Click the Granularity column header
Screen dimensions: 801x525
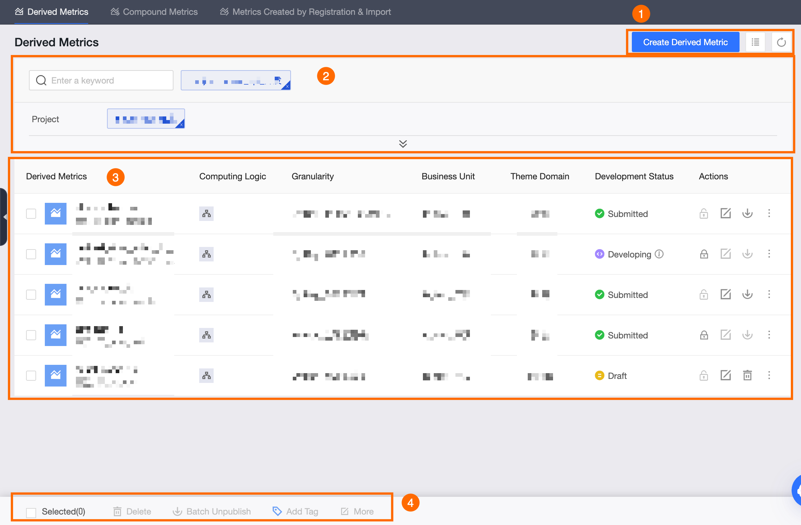[313, 176]
